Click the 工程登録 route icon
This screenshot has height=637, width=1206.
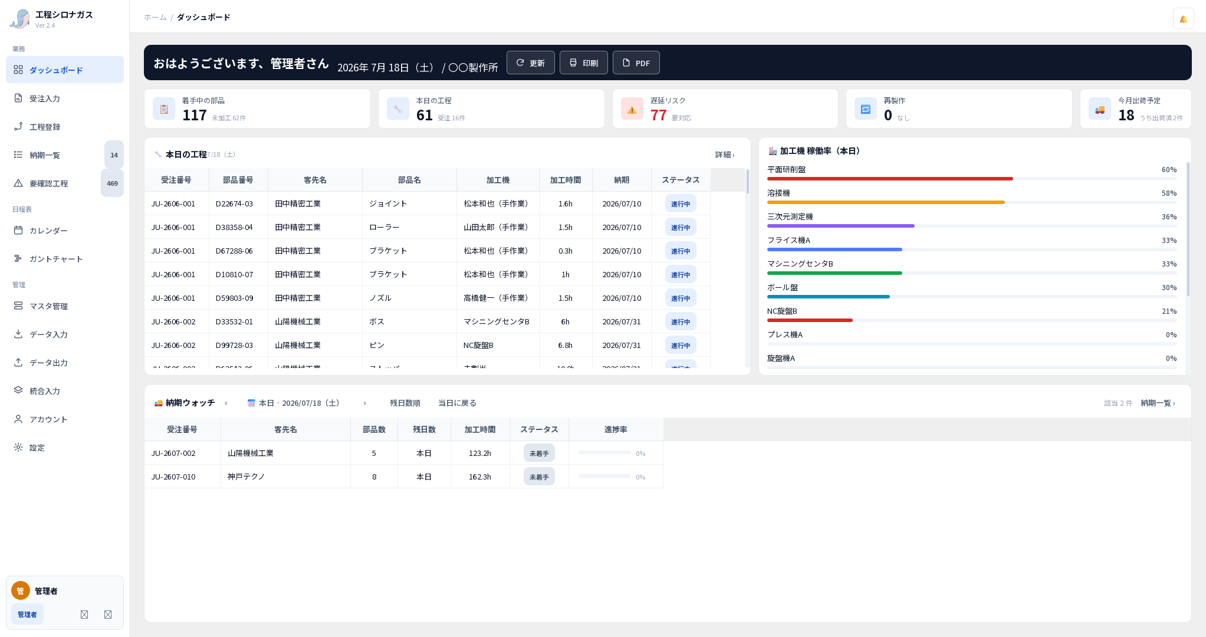(x=18, y=126)
